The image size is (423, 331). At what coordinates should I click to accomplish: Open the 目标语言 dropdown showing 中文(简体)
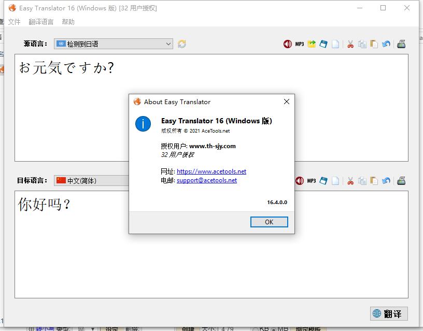pyautogui.click(x=92, y=181)
